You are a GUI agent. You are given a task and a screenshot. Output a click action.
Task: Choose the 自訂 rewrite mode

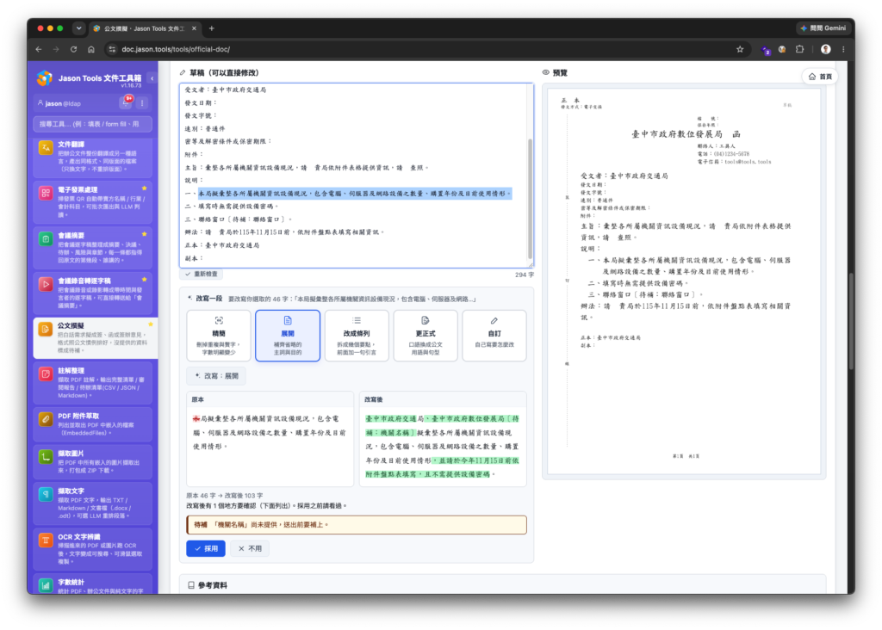coord(494,336)
